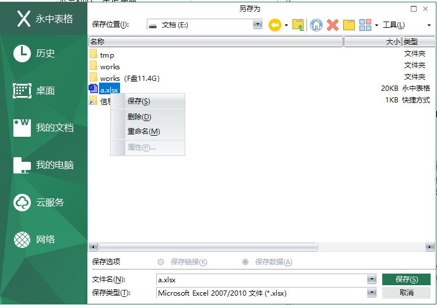Expand the toolbar overflow arrow after 工具

(x=429, y=26)
